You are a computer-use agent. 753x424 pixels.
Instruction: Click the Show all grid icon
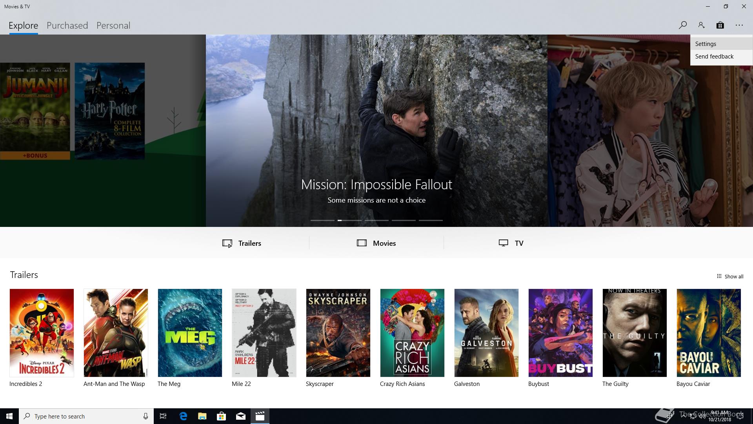pyautogui.click(x=719, y=276)
